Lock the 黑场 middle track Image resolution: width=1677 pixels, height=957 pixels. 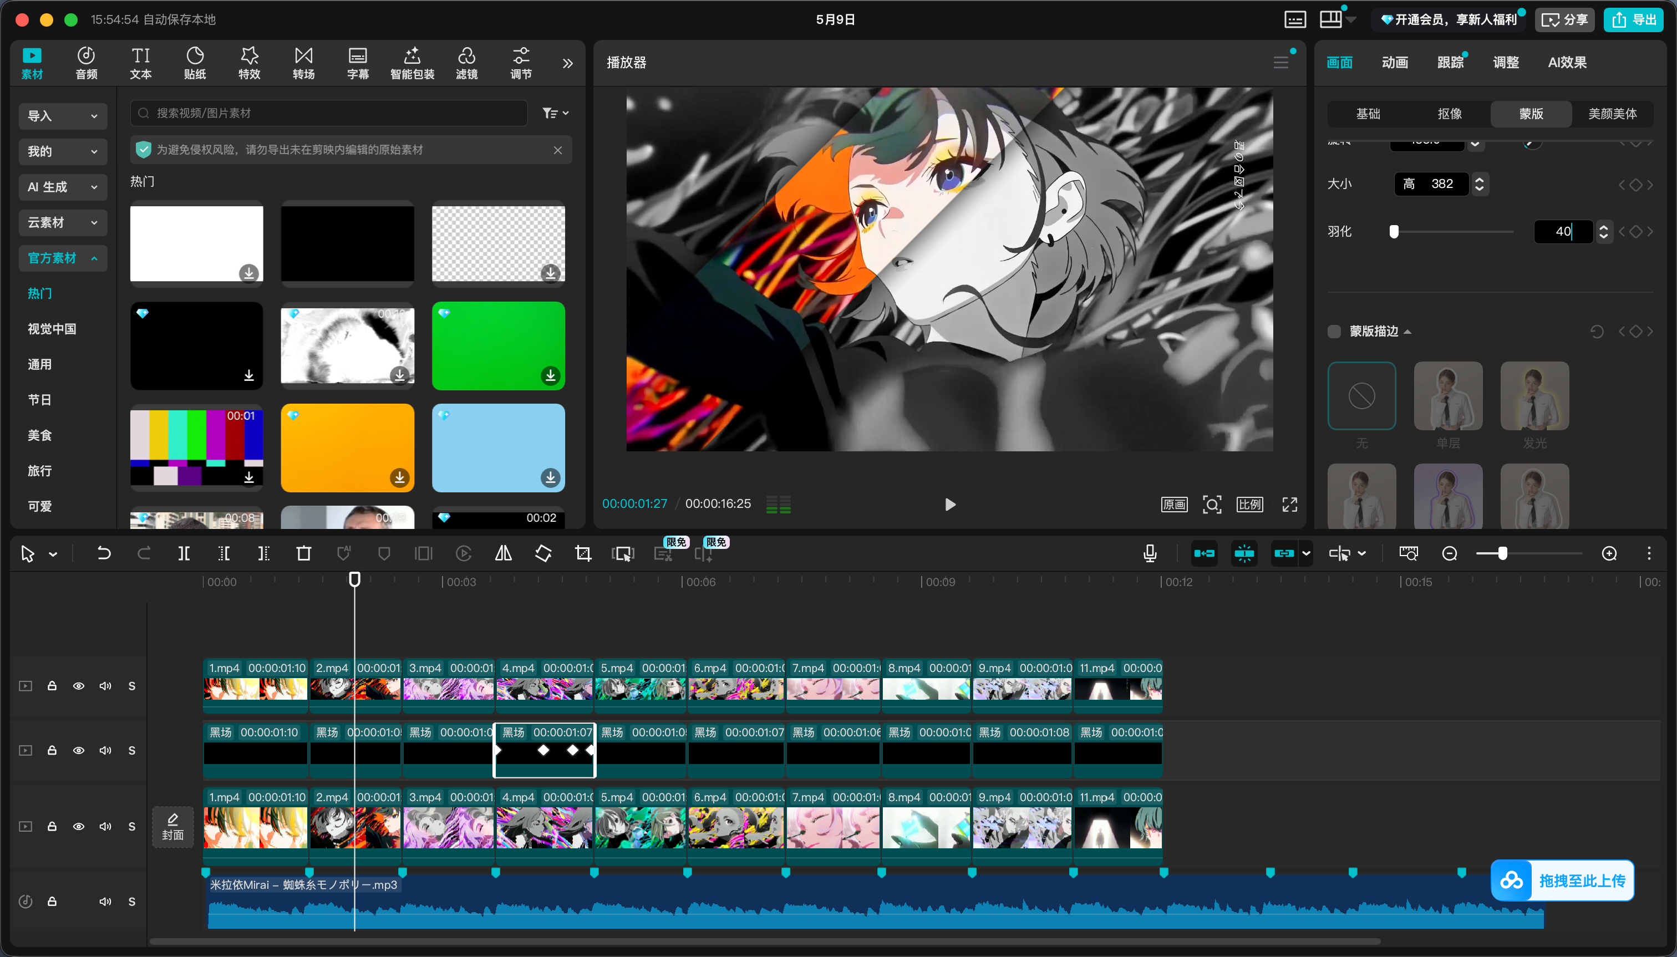point(52,750)
